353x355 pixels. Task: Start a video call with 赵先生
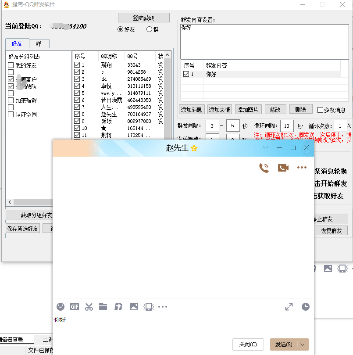pos(283,168)
